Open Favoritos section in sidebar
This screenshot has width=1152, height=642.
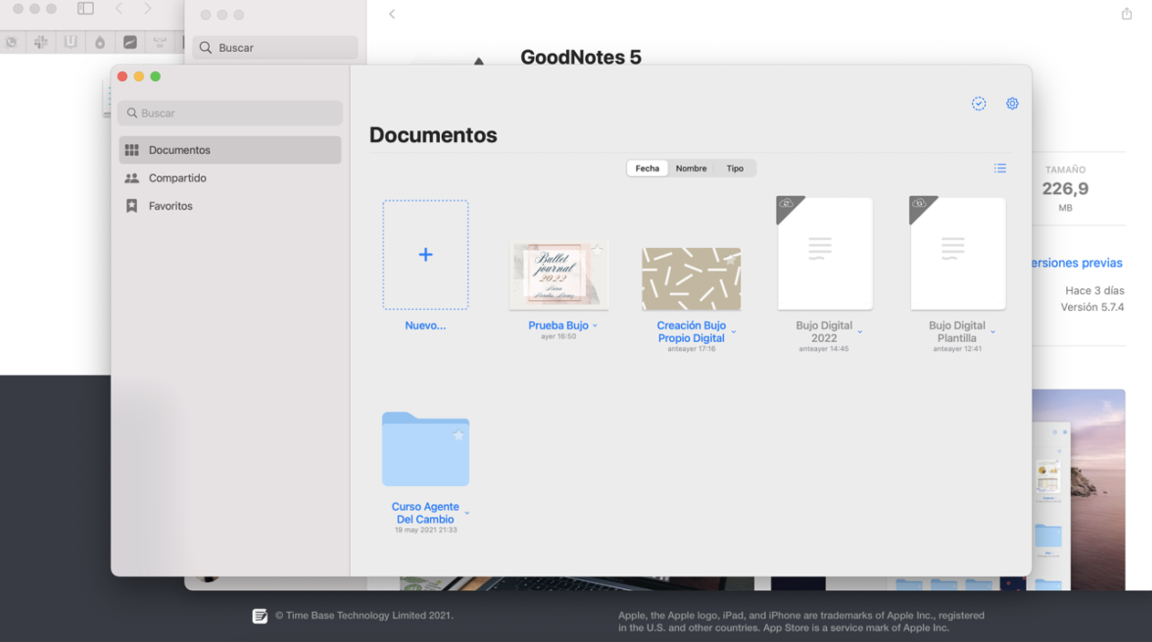[x=230, y=206]
